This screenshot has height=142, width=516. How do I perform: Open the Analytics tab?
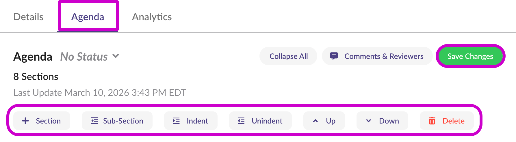[152, 17]
